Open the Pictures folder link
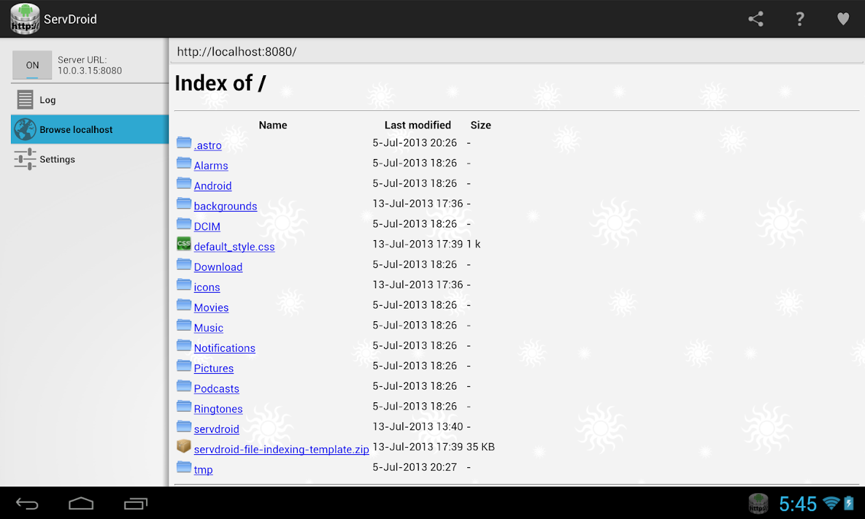The image size is (865, 519). click(213, 368)
